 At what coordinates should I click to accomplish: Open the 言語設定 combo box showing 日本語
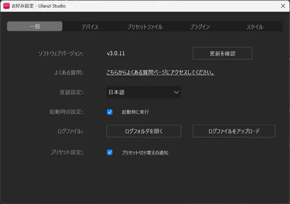point(144,92)
